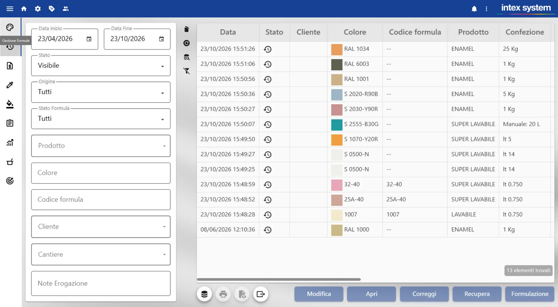The image size is (558, 307).
Task: Click the history icon for RAL 1034 row
Action: click(267, 49)
